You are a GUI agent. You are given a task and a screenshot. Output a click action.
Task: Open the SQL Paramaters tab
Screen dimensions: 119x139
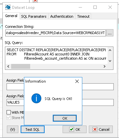click(x=34, y=16)
